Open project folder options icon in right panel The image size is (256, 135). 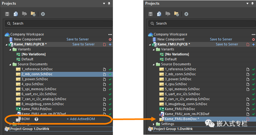pyautogui.click(x=176, y=14)
